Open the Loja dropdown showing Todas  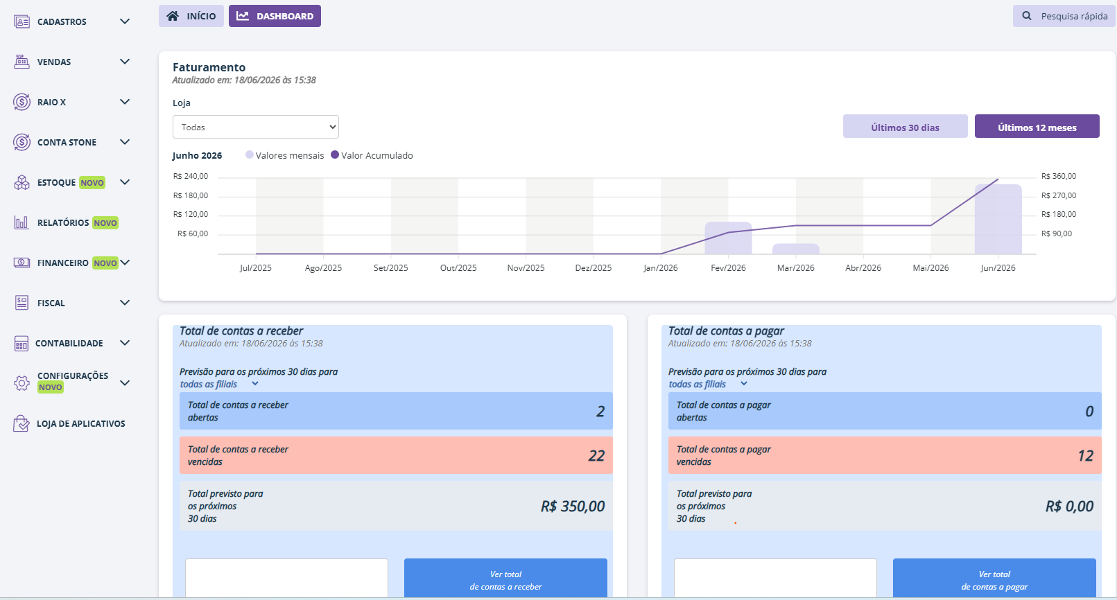coord(256,127)
